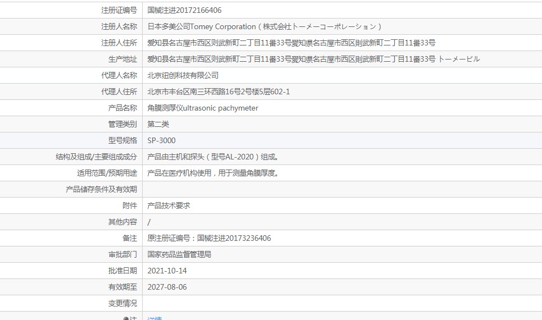Viewport: 542px width, 320px height.
Task: Click the 审批部门 label
Action: click(122, 254)
